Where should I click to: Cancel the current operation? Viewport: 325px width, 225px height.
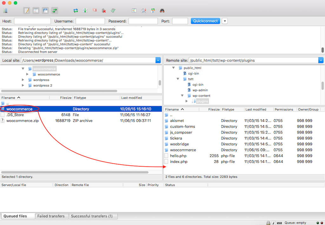pyautogui.click(x=95, y=10)
